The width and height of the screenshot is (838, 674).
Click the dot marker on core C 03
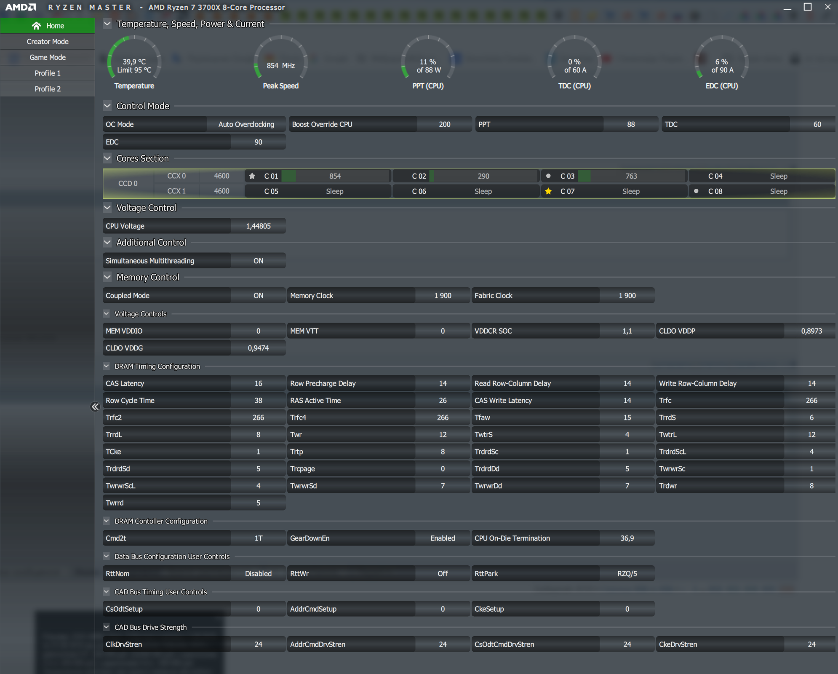pyautogui.click(x=548, y=176)
